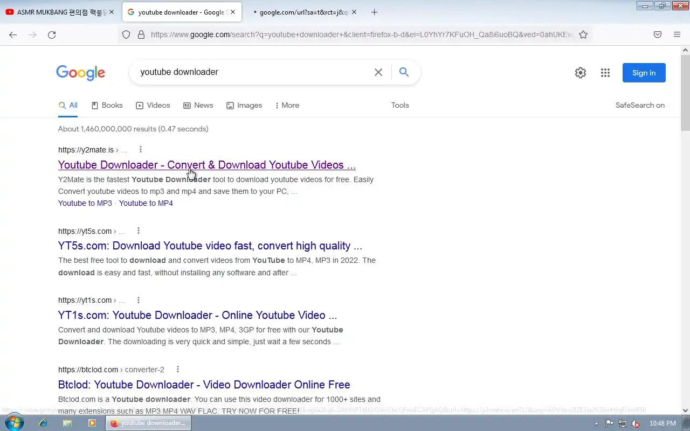Click the browser address bar URL
This screenshot has width=690, height=431.
coord(361,34)
